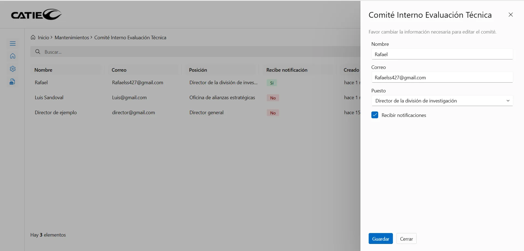Focus the Correo input field
Viewport: 524px width, 251px height.
tap(442, 78)
